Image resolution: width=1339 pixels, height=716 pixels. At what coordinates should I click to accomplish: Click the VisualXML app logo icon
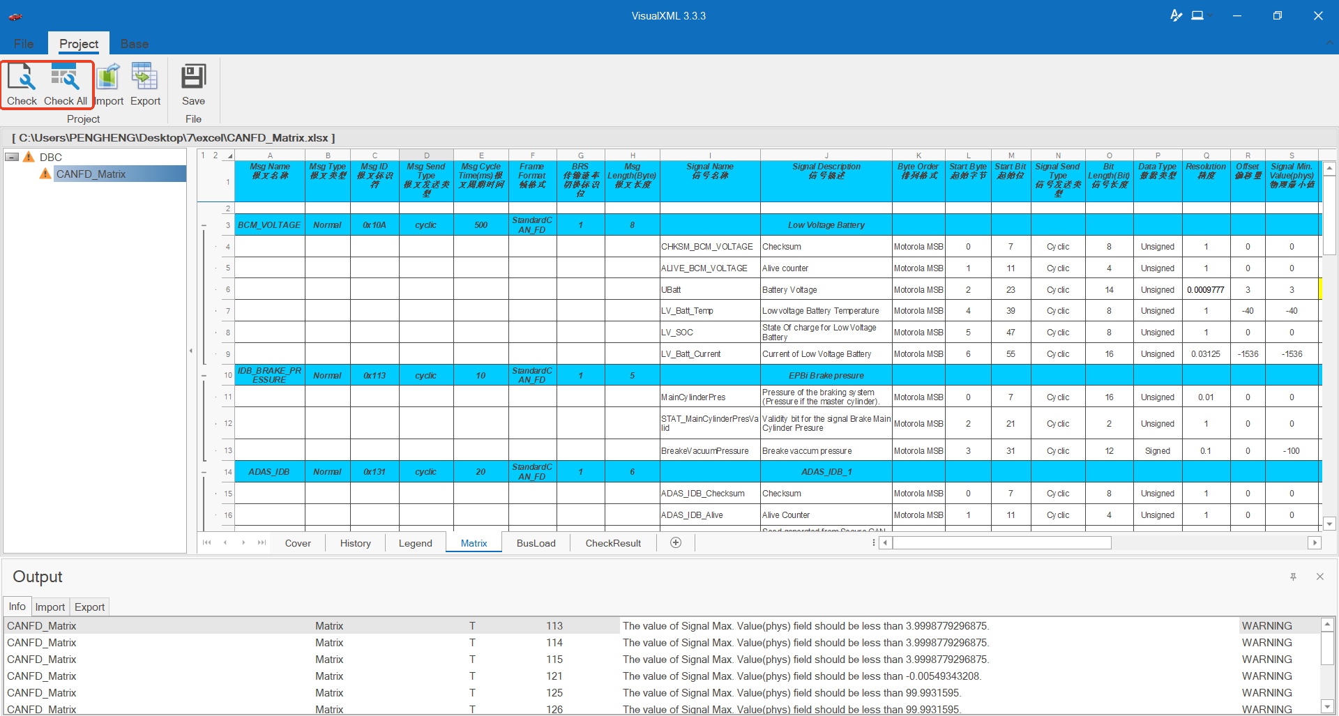pos(15,16)
